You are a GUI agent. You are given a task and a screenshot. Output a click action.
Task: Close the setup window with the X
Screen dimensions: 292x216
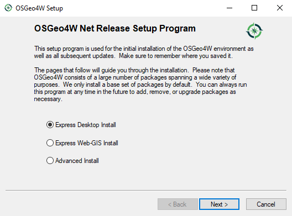[279, 8]
